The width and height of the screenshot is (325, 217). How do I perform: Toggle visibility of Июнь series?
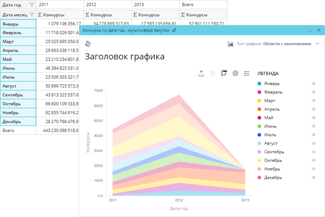coord(313,126)
